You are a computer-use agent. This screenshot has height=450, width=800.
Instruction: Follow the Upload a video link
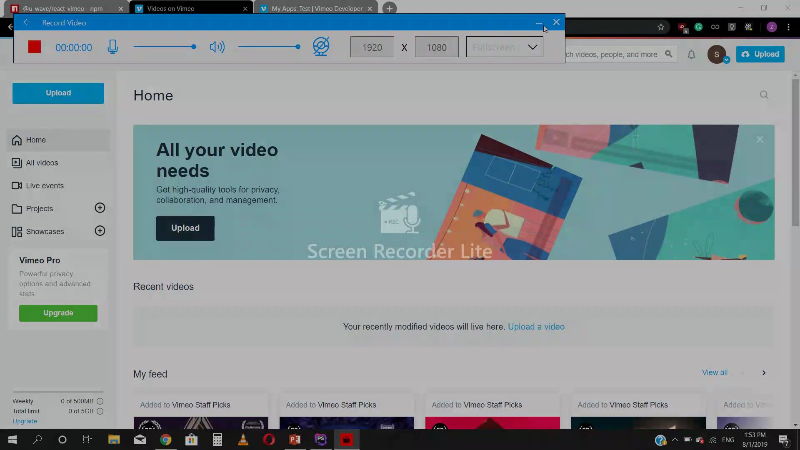tap(536, 327)
